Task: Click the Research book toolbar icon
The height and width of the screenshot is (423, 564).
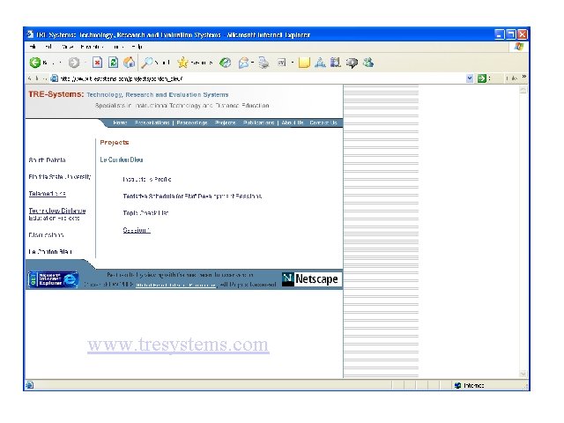Action: pyautogui.click(x=335, y=63)
